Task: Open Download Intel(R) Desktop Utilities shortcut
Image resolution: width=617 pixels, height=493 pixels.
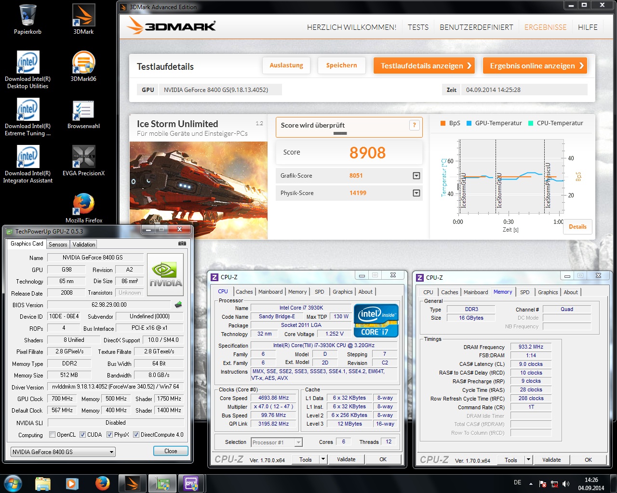Action: coord(28,70)
